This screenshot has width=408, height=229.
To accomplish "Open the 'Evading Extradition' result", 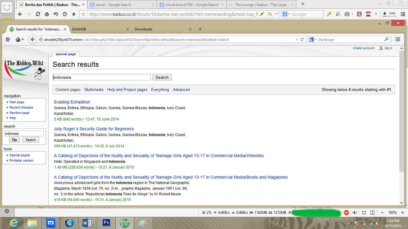I will pos(72,102).
